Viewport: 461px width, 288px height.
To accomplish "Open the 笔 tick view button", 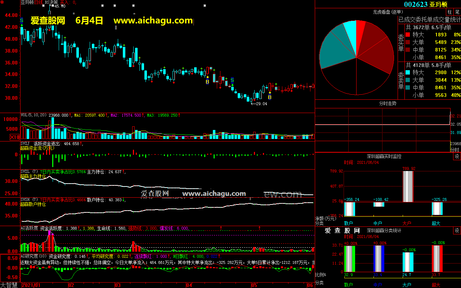I will pos(457,12).
